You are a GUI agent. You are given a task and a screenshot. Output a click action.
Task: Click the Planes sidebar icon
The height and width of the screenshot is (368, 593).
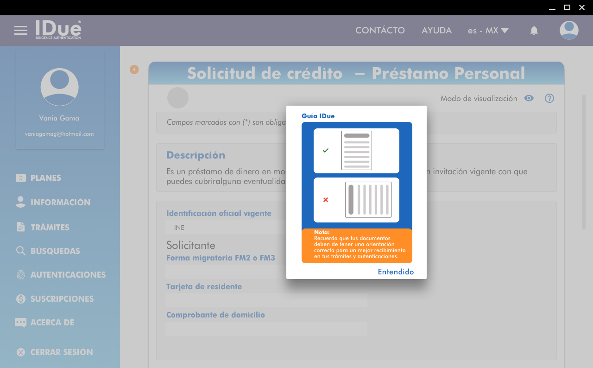point(21,178)
